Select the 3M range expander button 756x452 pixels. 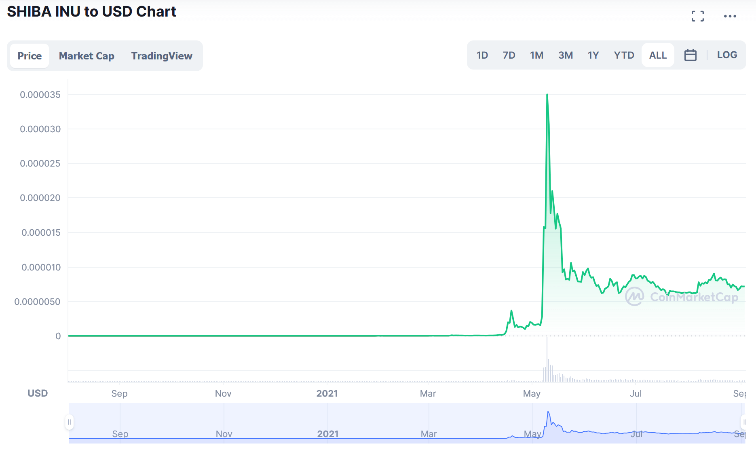point(566,55)
